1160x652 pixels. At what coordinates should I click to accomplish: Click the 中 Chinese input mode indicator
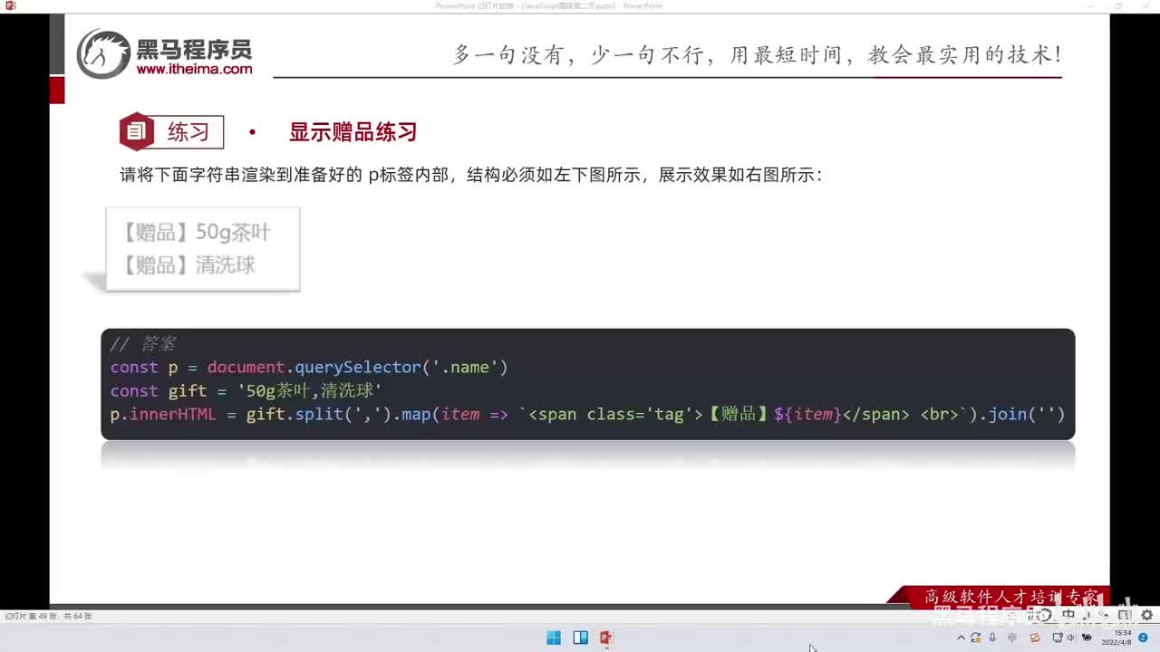(1068, 615)
